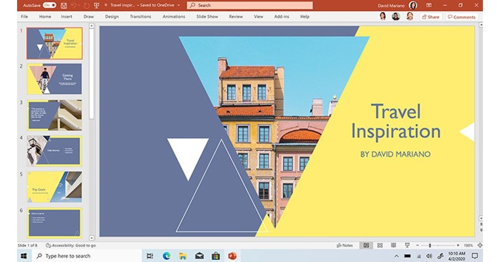Switch to the Transitions tab
This screenshot has height=262, width=500.
[x=140, y=17]
